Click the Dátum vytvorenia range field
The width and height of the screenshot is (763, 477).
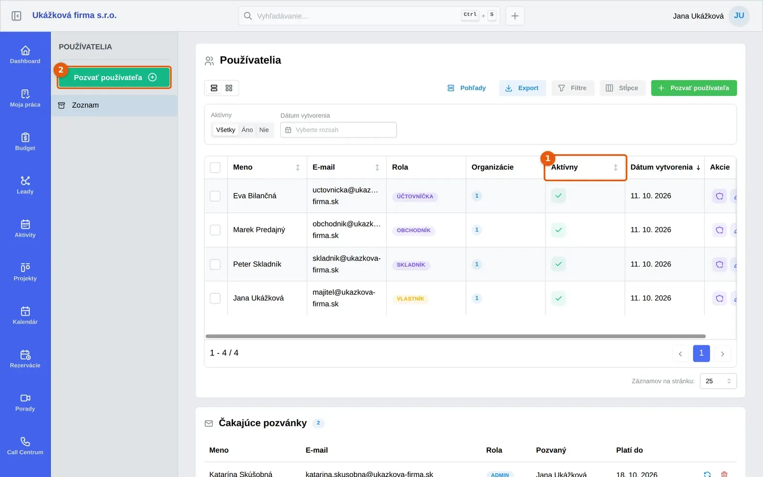pyautogui.click(x=339, y=130)
